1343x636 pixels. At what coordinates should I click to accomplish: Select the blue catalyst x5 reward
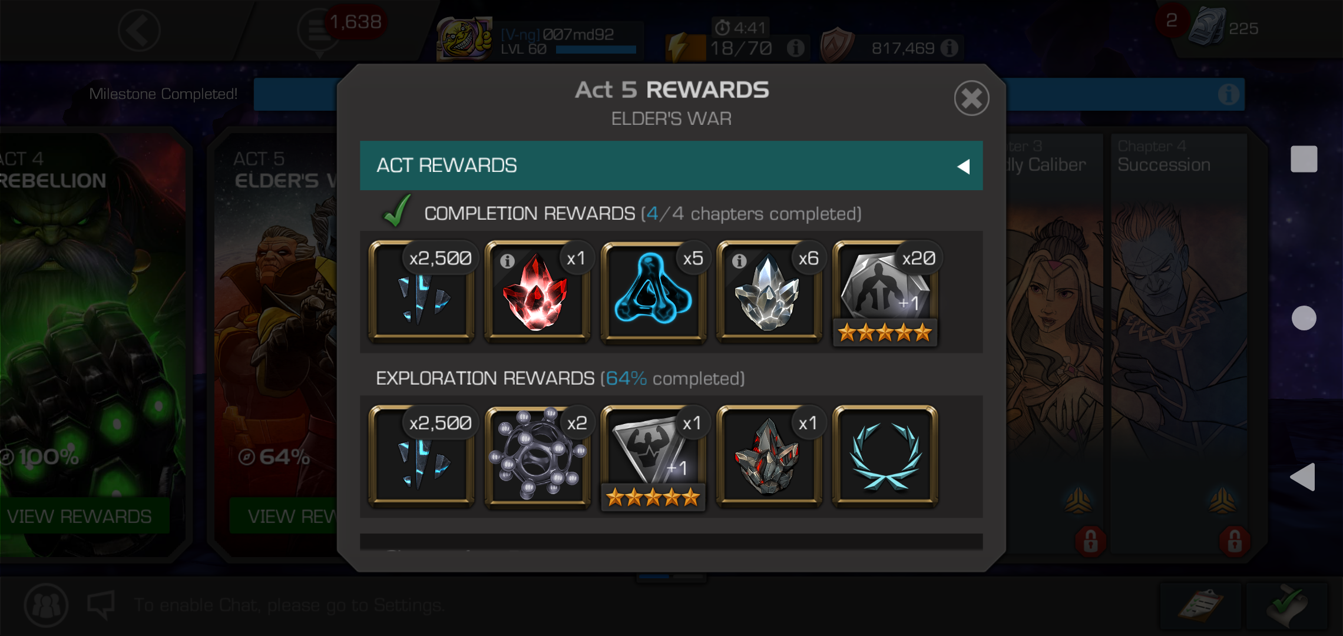click(x=653, y=292)
